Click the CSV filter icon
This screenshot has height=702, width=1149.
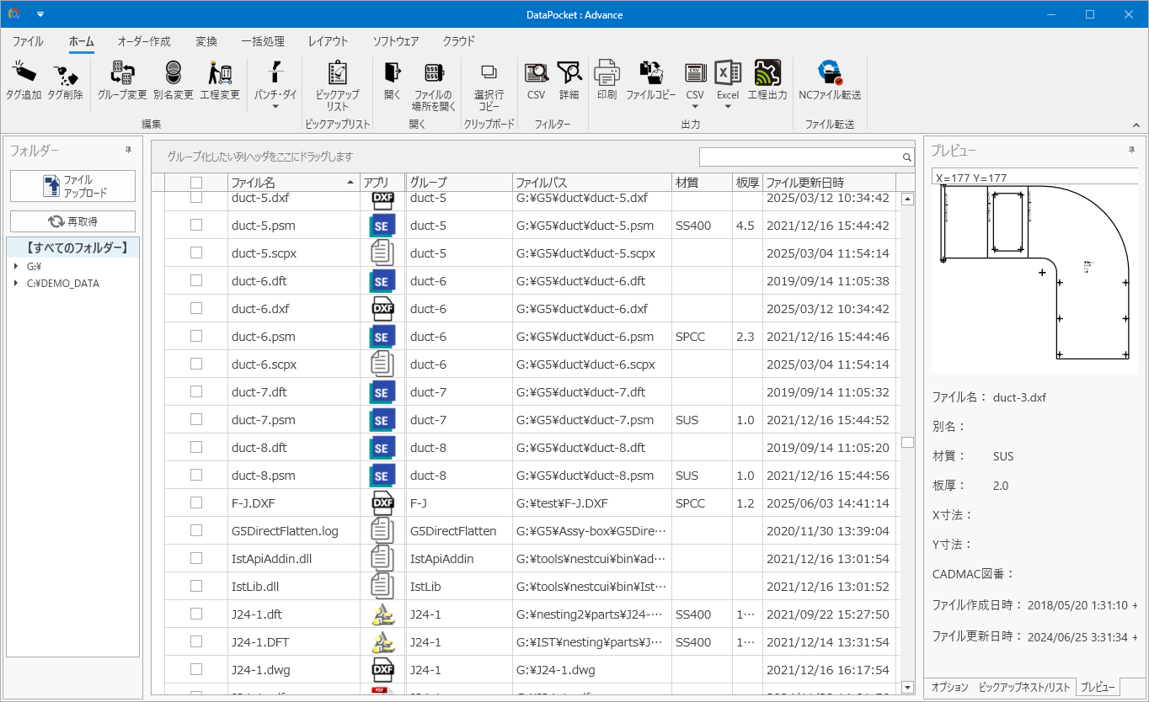click(537, 73)
